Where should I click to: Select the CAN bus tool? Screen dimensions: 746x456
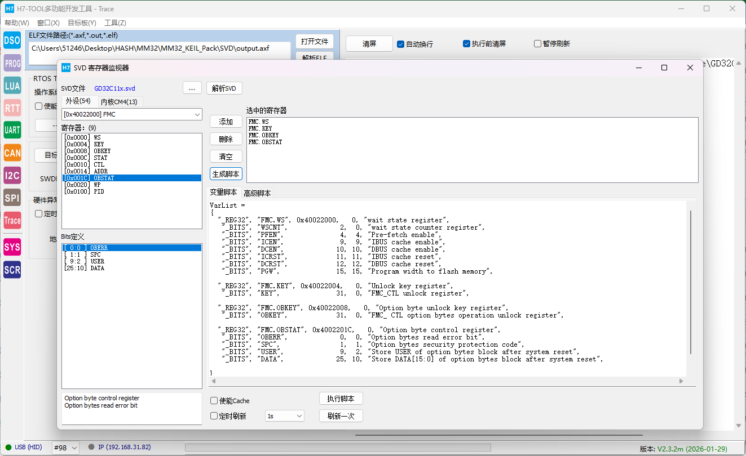tap(12, 153)
